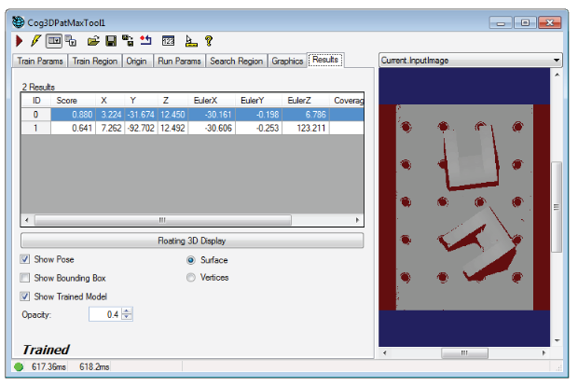Select the Surface radio button

pyautogui.click(x=190, y=260)
